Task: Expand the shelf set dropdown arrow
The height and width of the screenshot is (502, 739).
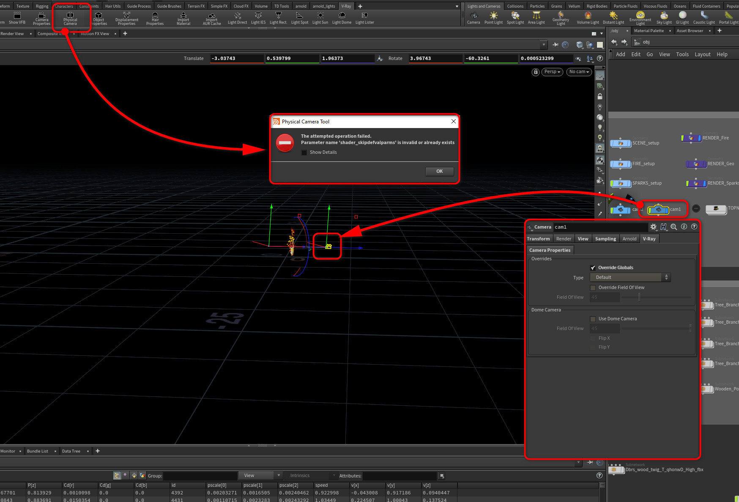Action: pyautogui.click(x=457, y=6)
